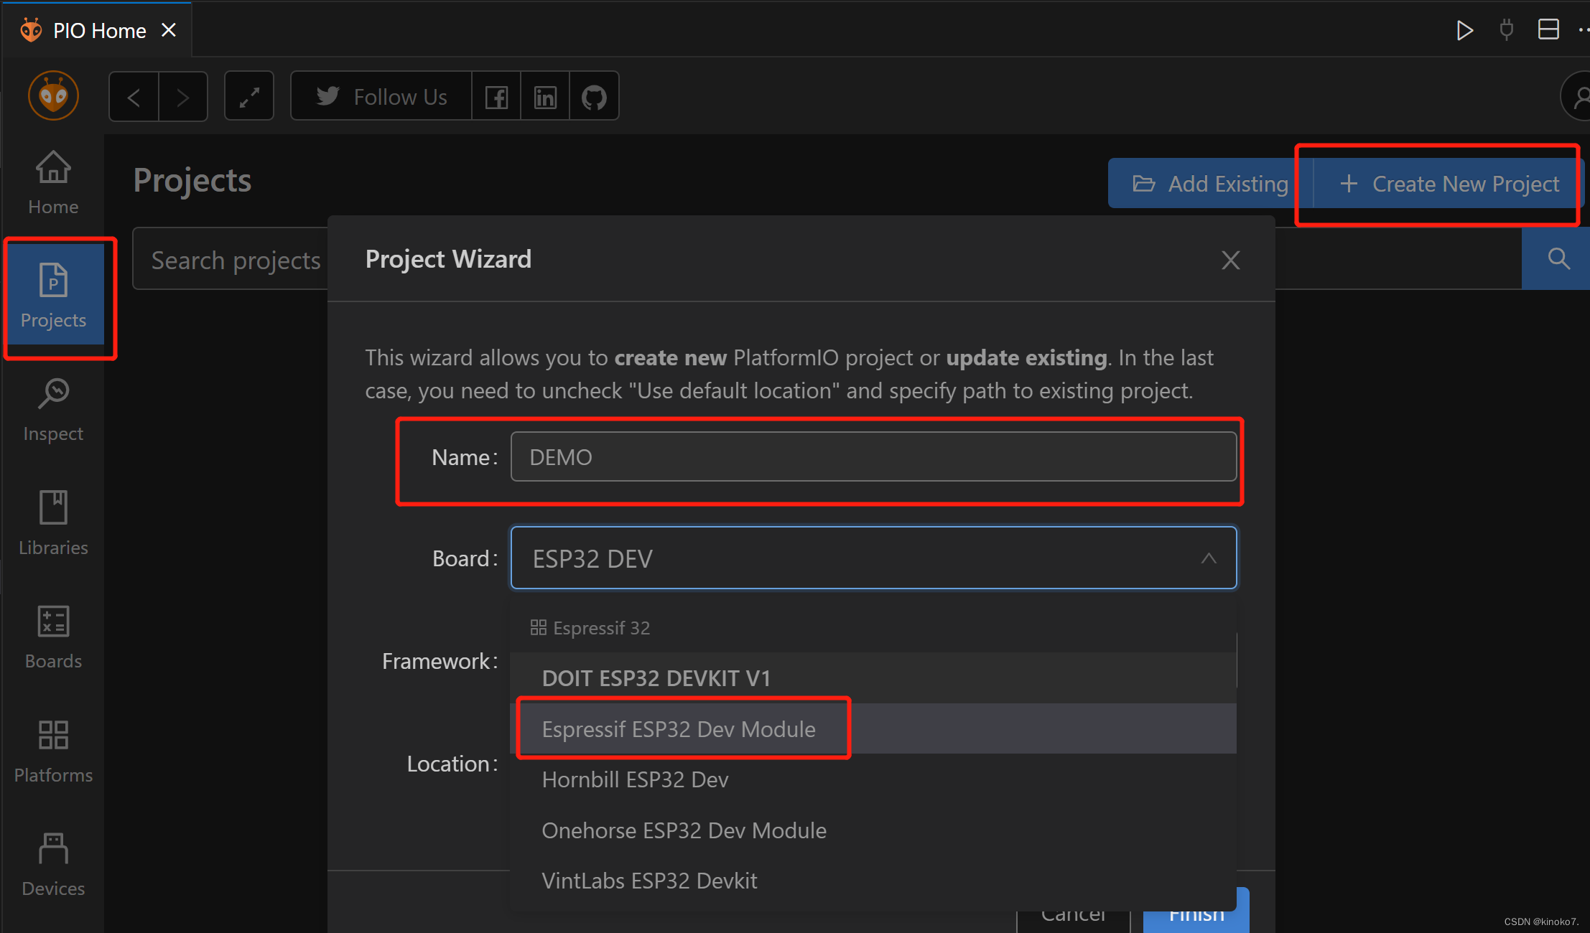Switch to the PIO Home tab

(99, 30)
